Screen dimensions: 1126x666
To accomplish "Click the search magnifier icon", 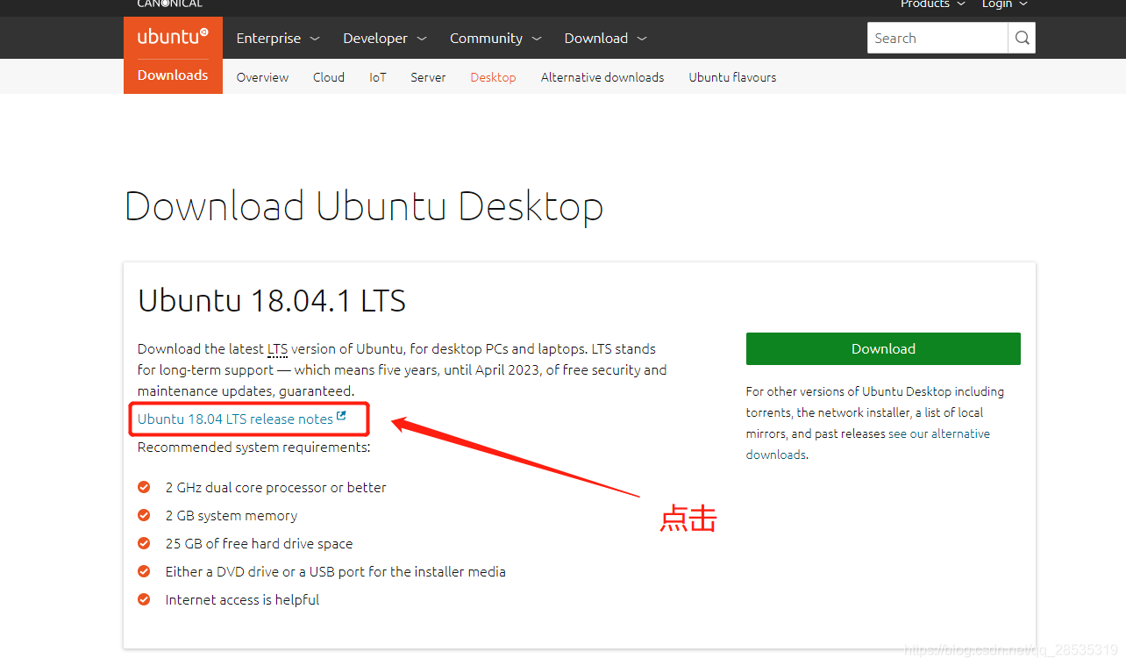I will coord(1022,38).
